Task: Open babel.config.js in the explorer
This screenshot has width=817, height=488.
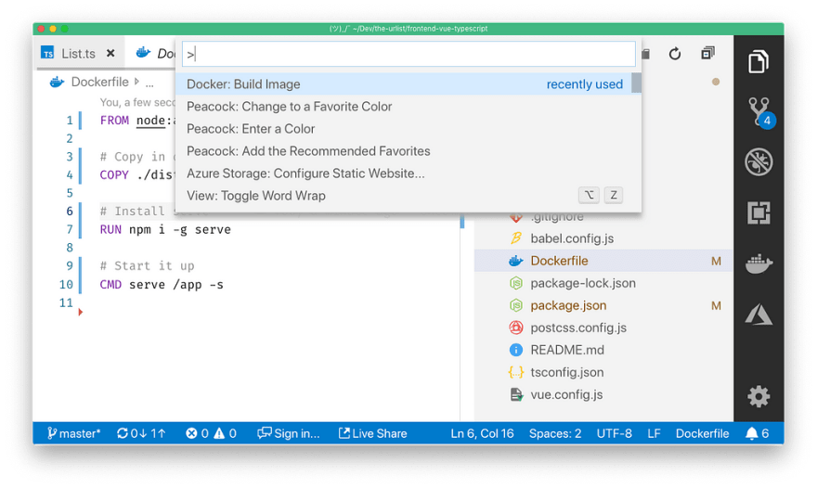Action: [603, 238]
